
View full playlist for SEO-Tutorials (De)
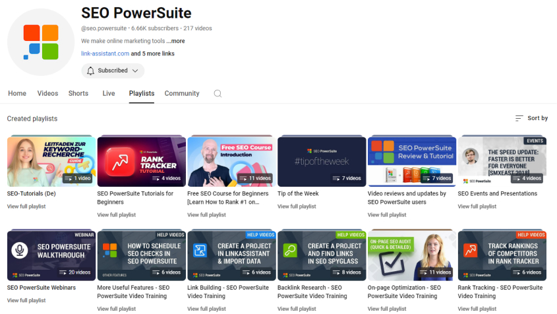click(26, 206)
